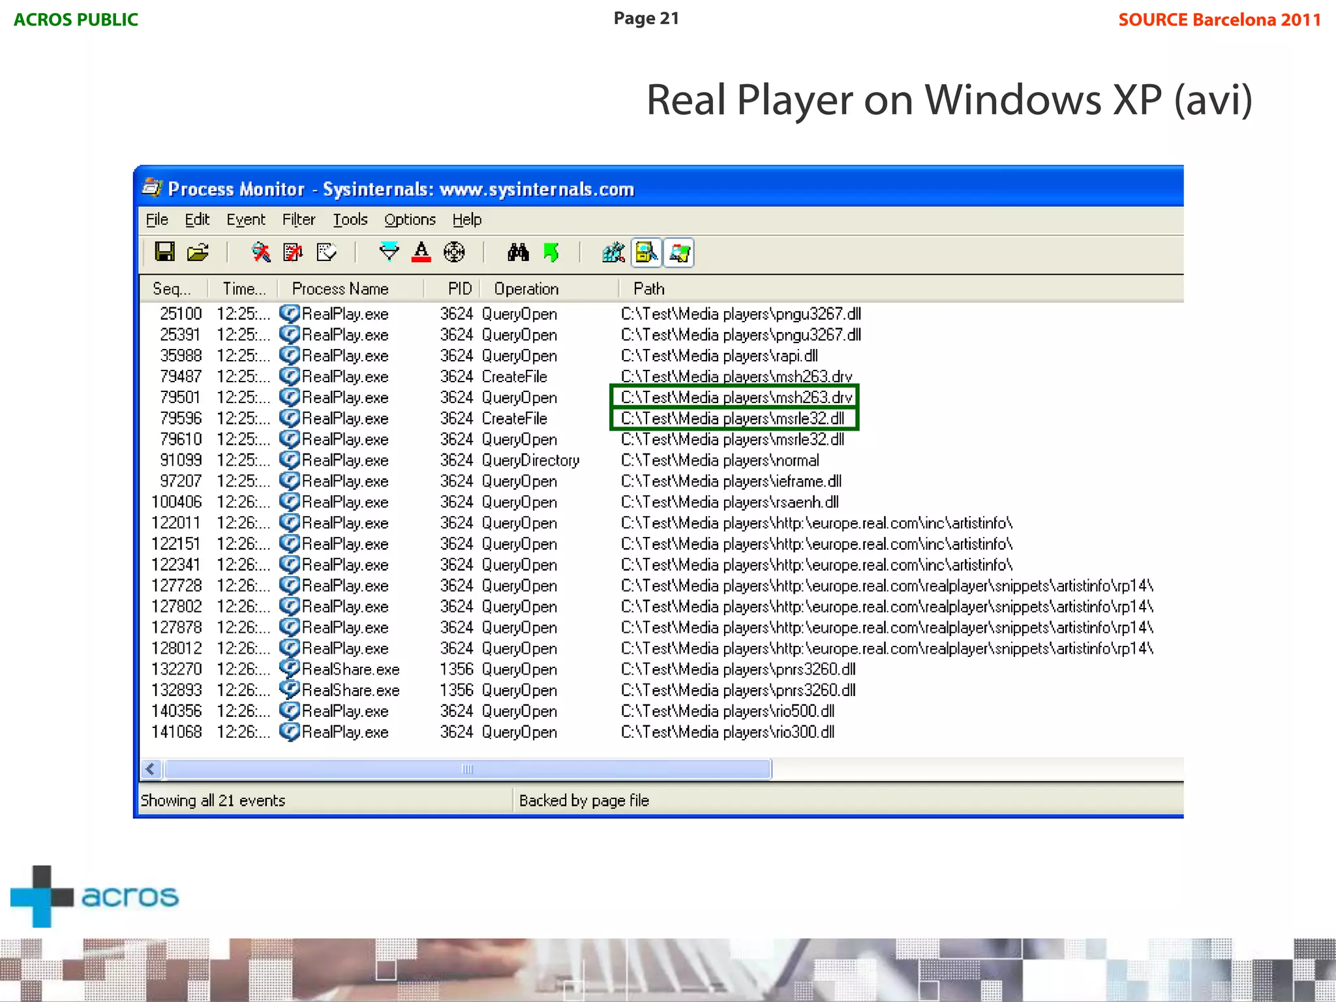Sort by the Time... column header
1336x1002 pixels.
coord(243,288)
